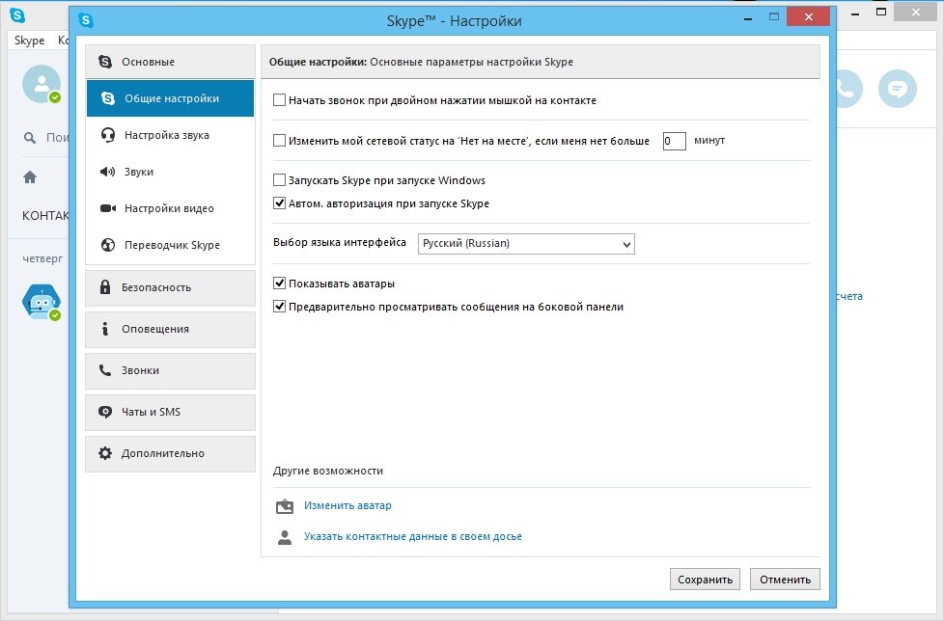Expand the Звонки section
The width and height of the screenshot is (944, 621).
171,370
